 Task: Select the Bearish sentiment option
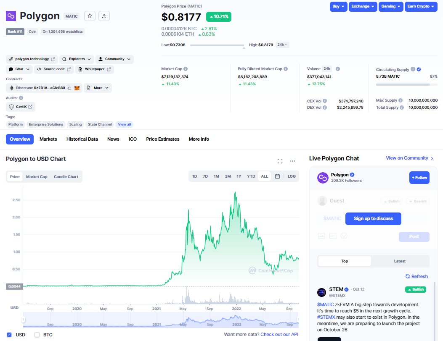[x=418, y=201]
